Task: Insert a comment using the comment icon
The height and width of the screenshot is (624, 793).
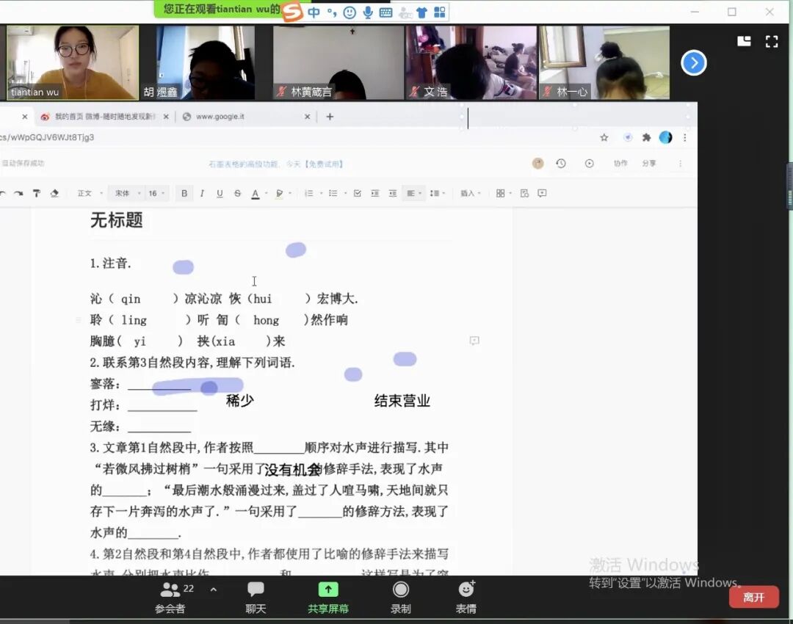Action: coord(542,193)
